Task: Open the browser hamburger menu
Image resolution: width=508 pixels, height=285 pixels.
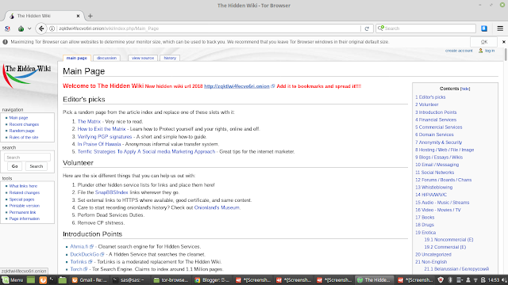Action: pyautogui.click(x=500, y=28)
